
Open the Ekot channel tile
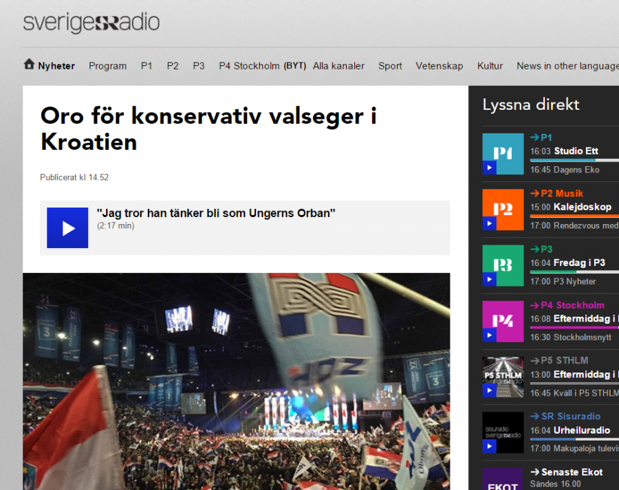pos(503,479)
